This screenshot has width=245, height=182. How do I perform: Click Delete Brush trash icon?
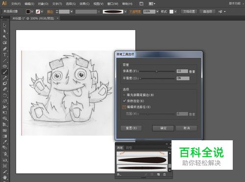pyautogui.click(x=165, y=175)
